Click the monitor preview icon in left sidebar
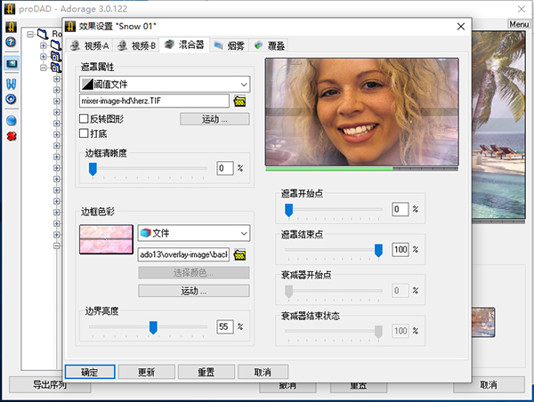 [11, 64]
